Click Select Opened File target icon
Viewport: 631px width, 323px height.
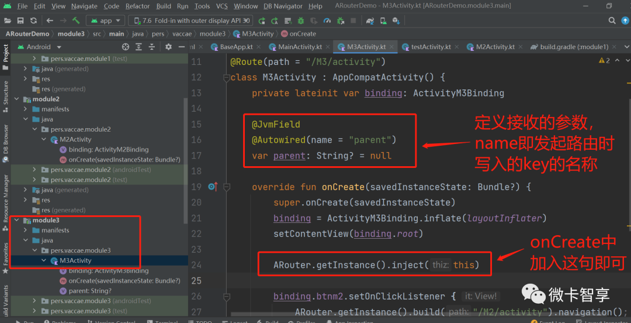point(126,47)
